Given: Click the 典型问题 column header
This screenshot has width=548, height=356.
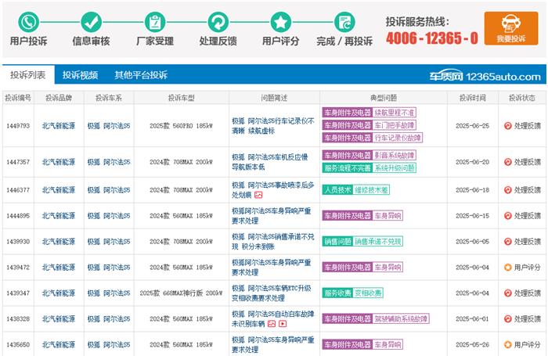Looking at the screenshot, I should (x=384, y=98).
